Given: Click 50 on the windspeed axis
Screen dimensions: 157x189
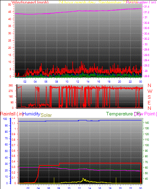Looking at the screenshot, I should (10, 4).
